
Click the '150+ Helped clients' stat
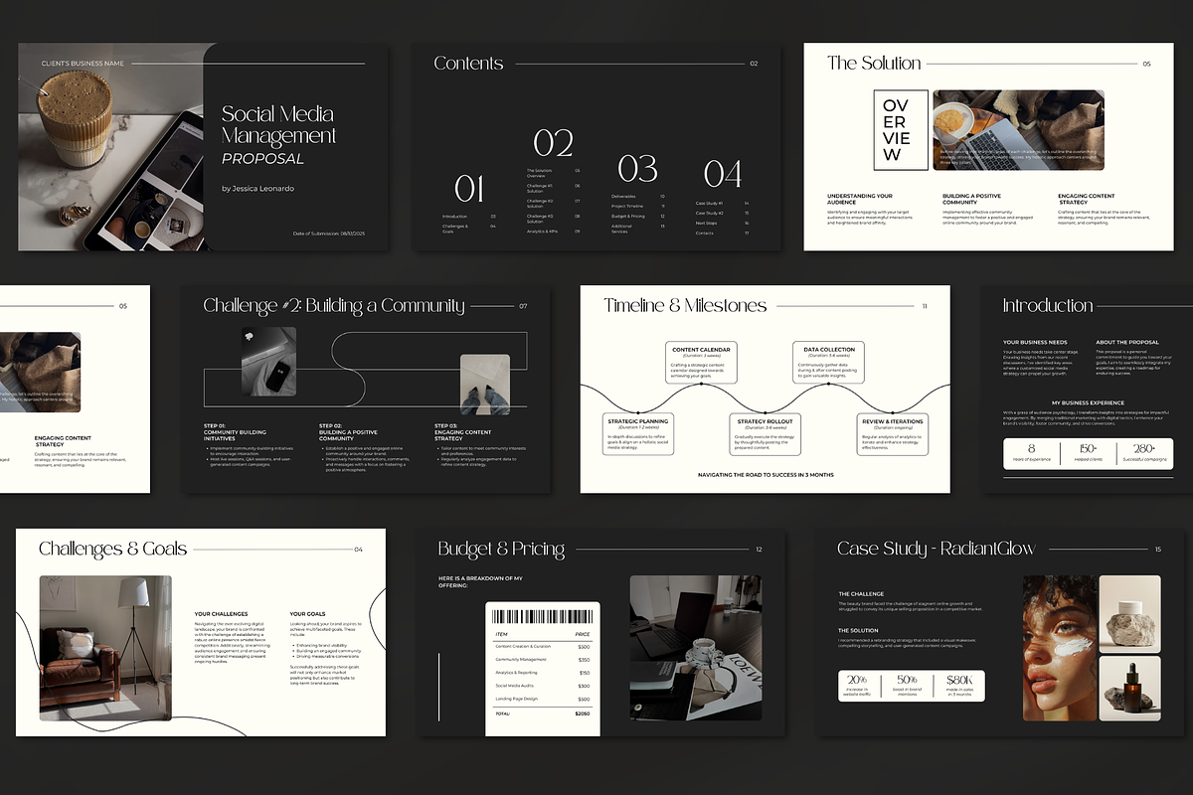[1088, 454]
